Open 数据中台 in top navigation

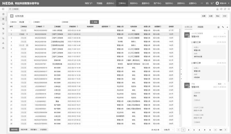point(146,3)
